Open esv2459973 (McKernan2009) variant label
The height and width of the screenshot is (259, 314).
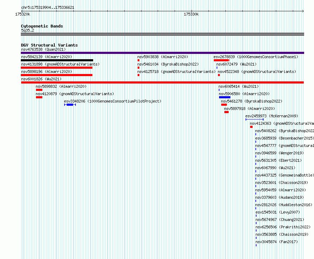272,116
